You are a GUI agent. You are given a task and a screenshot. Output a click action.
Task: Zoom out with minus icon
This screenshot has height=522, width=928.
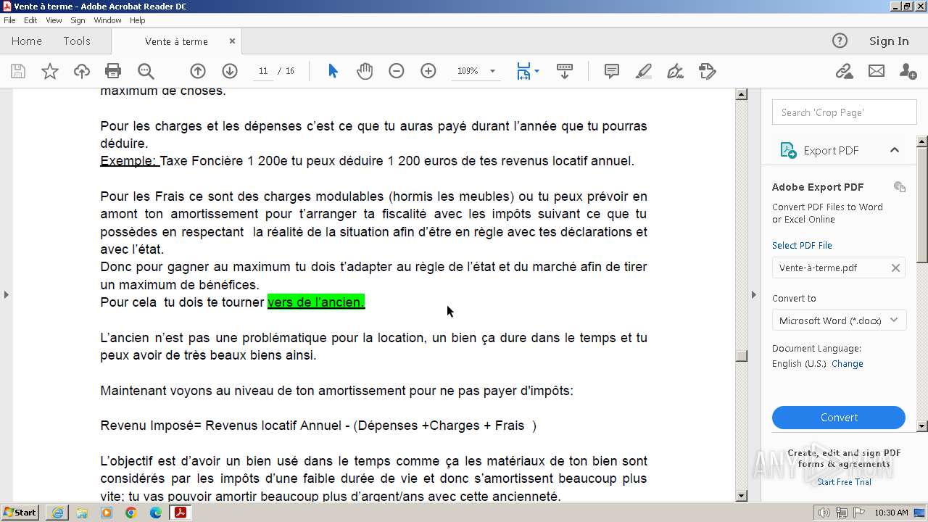coord(397,71)
